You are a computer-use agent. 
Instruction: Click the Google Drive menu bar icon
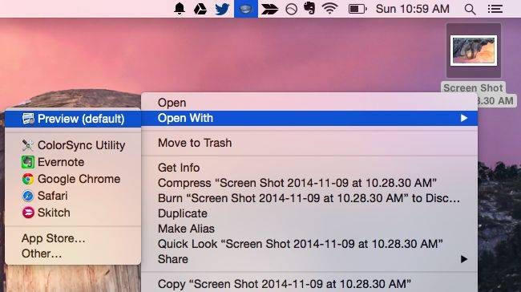pyautogui.click(x=200, y=9)
